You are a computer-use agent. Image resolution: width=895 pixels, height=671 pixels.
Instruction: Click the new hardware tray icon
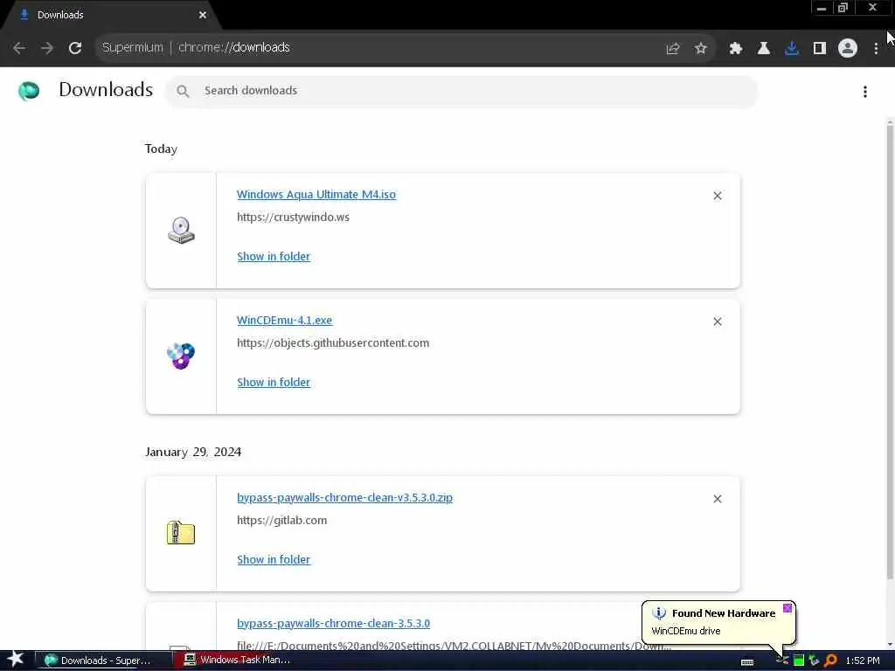782,661
